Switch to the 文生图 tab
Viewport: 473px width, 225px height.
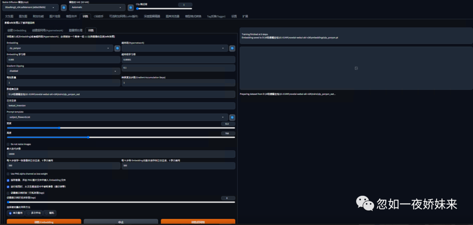coord(9,16)
